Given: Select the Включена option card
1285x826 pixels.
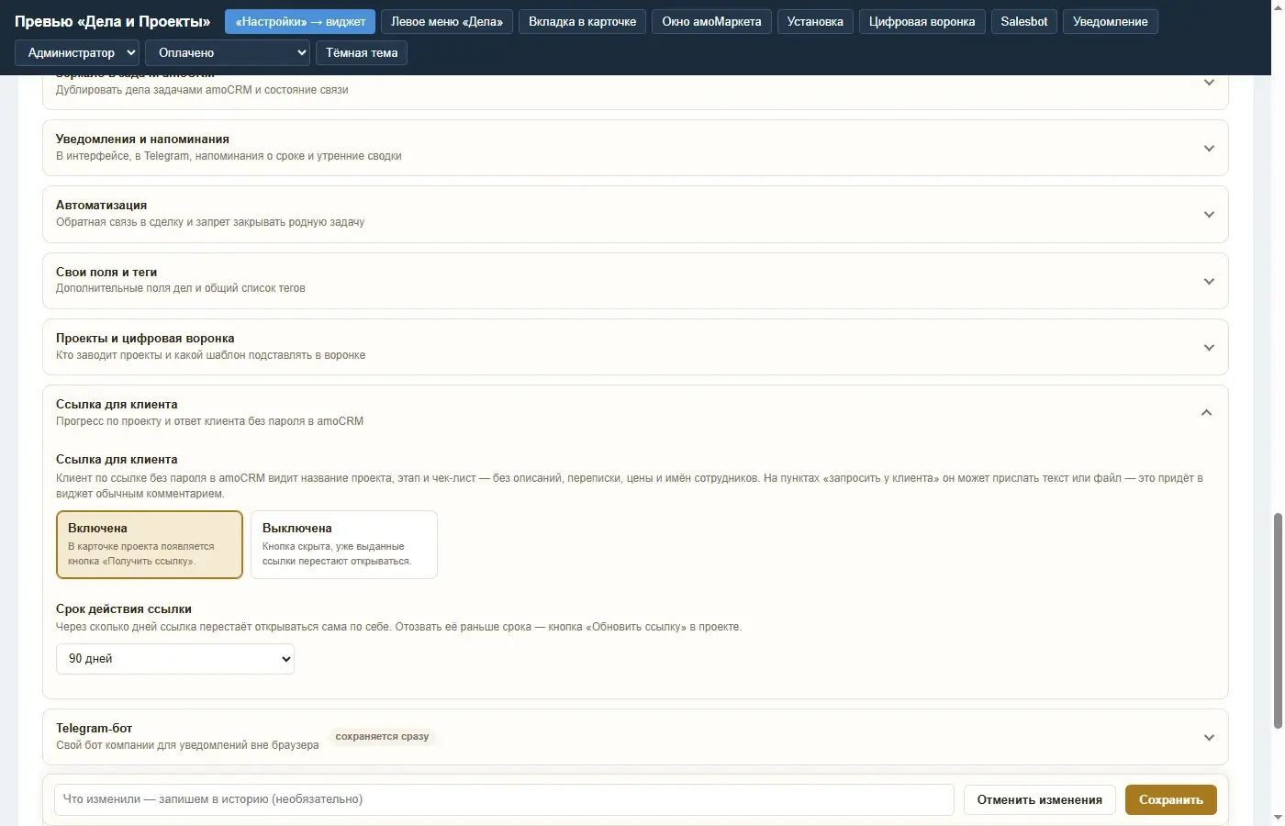Looking at the screenshot, I should (150, 544).
